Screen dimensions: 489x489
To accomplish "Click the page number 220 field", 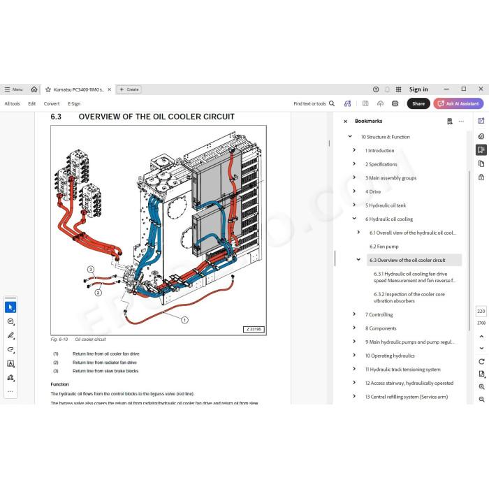I will point(481,312).
